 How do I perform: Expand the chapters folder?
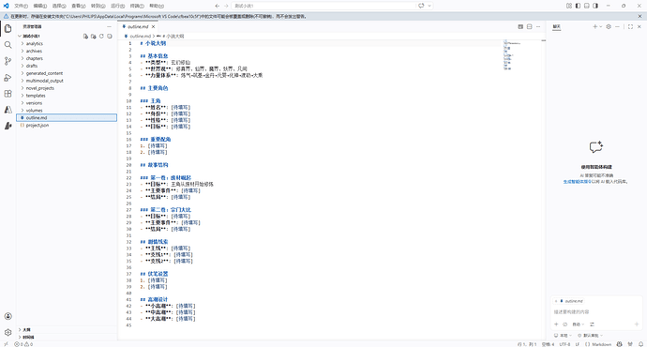point(66,58)
